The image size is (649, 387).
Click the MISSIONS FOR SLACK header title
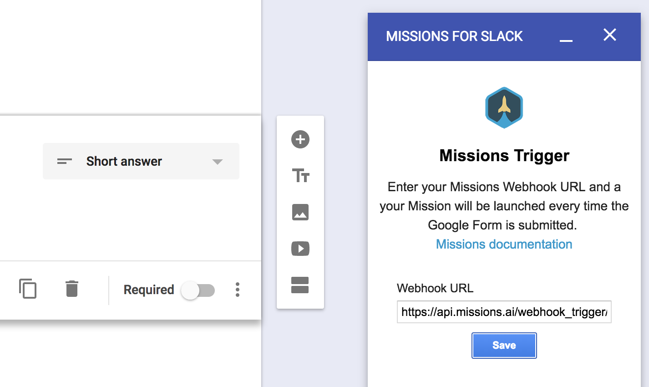click(454, 36)
